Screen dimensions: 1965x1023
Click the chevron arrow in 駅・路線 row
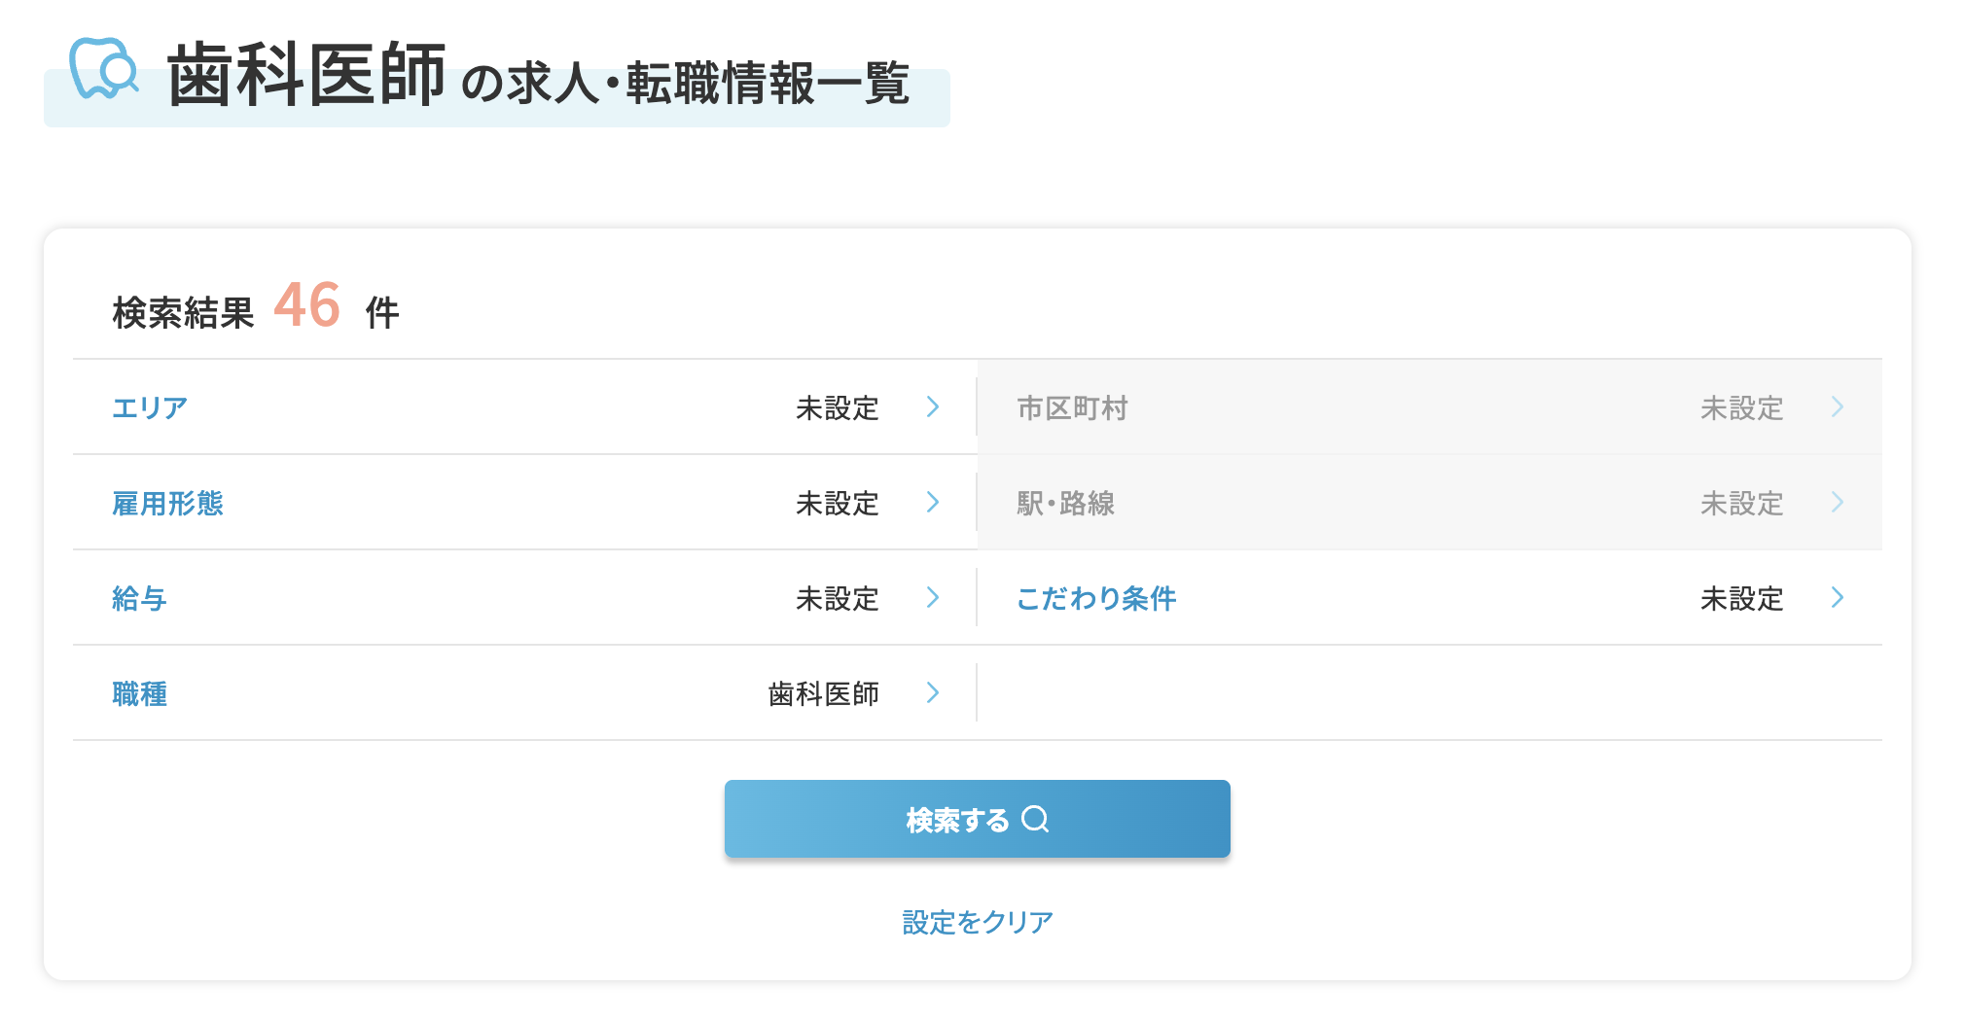(1838, 502)
